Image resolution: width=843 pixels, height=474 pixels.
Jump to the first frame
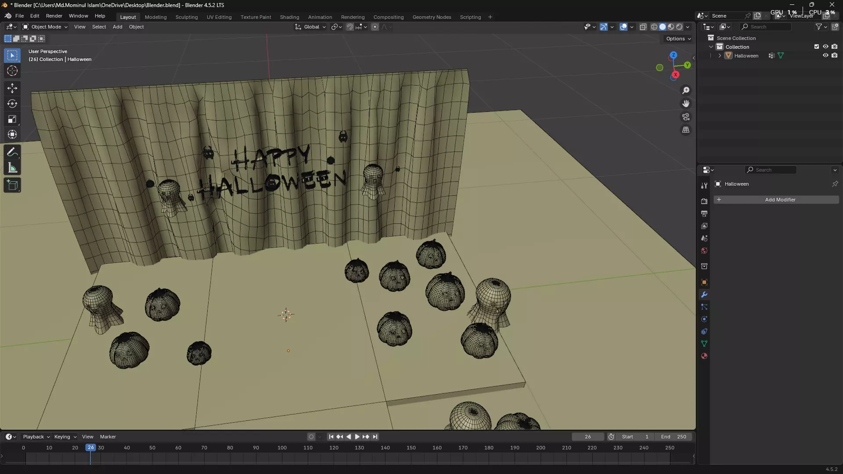pyautogui.click(x=331, y=437)
